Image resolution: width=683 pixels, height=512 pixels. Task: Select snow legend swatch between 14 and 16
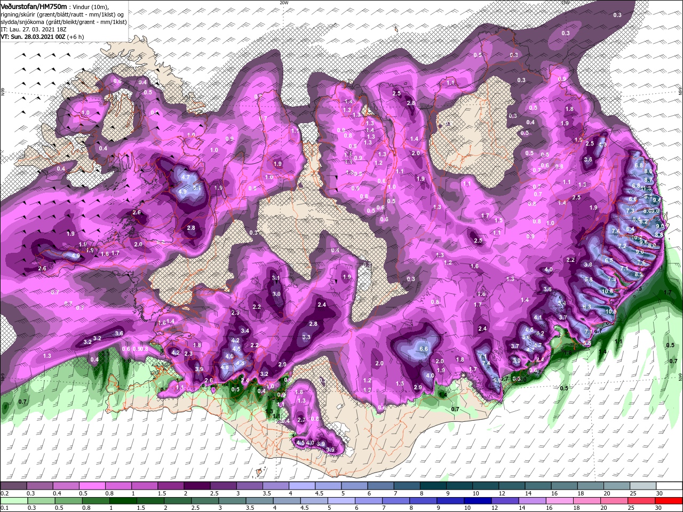537,486
